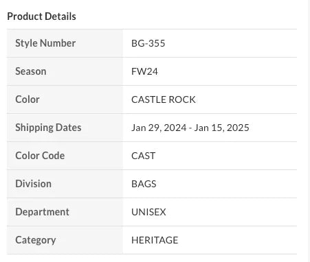
Task: Click the Jan 29, 2024 shipping date text
Action: click(x=159, y=128)
